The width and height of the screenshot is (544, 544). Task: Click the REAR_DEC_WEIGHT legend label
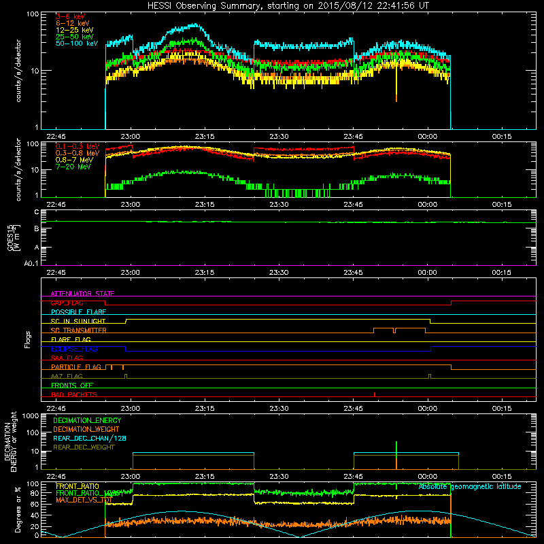[84, 447]
